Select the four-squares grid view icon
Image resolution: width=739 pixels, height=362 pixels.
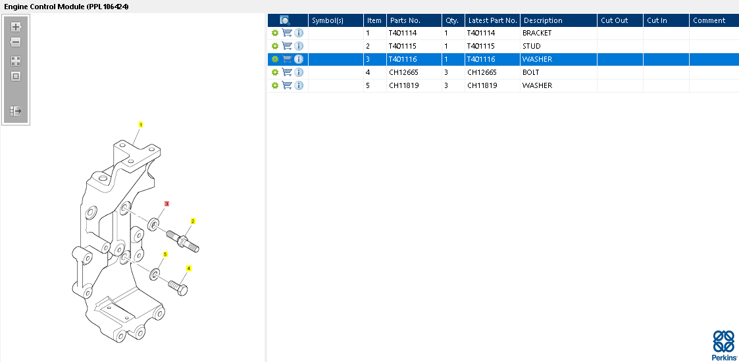pos(16,61)
